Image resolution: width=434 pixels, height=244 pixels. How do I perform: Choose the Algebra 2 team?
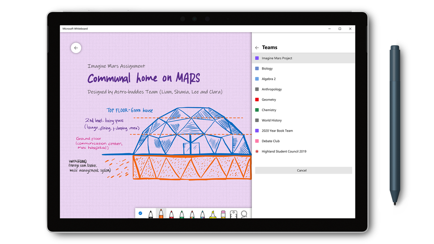point(303,79)
